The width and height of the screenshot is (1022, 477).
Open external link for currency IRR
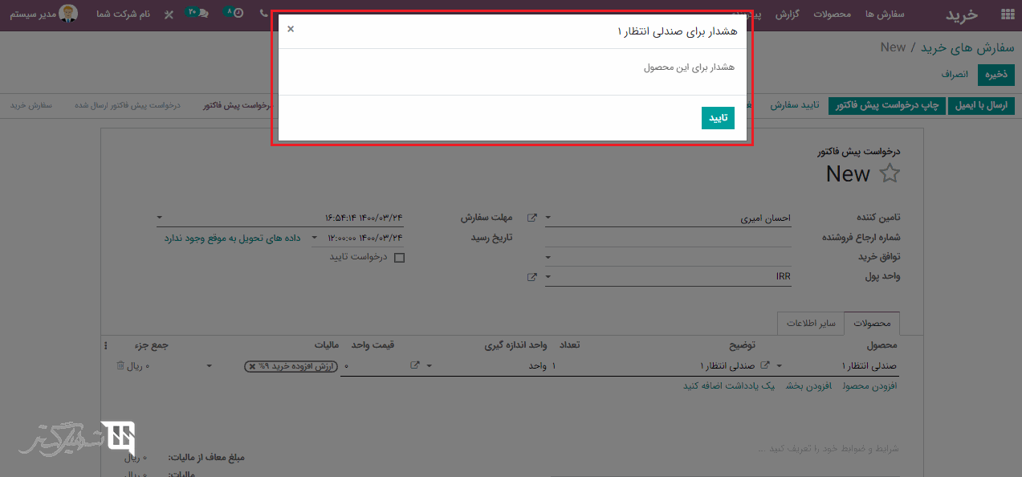[x=531, y=277]
